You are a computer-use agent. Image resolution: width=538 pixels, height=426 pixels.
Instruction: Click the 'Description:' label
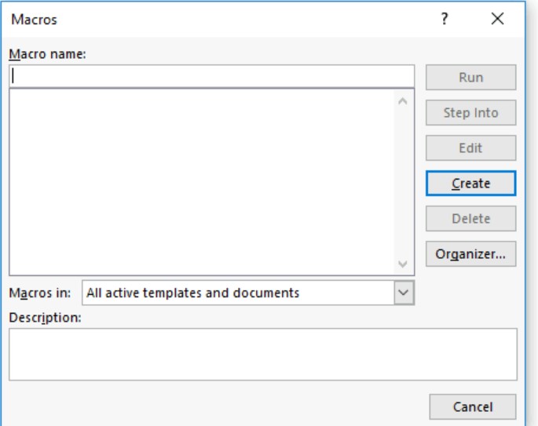point(45,318)
